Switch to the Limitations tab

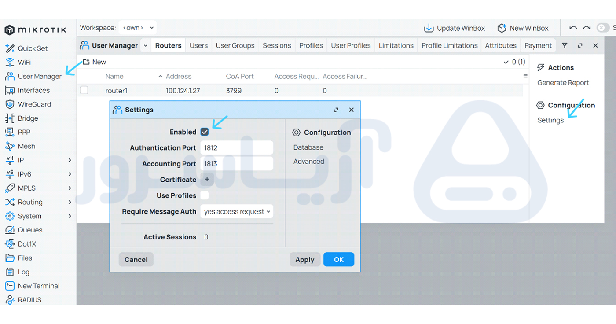396,45
